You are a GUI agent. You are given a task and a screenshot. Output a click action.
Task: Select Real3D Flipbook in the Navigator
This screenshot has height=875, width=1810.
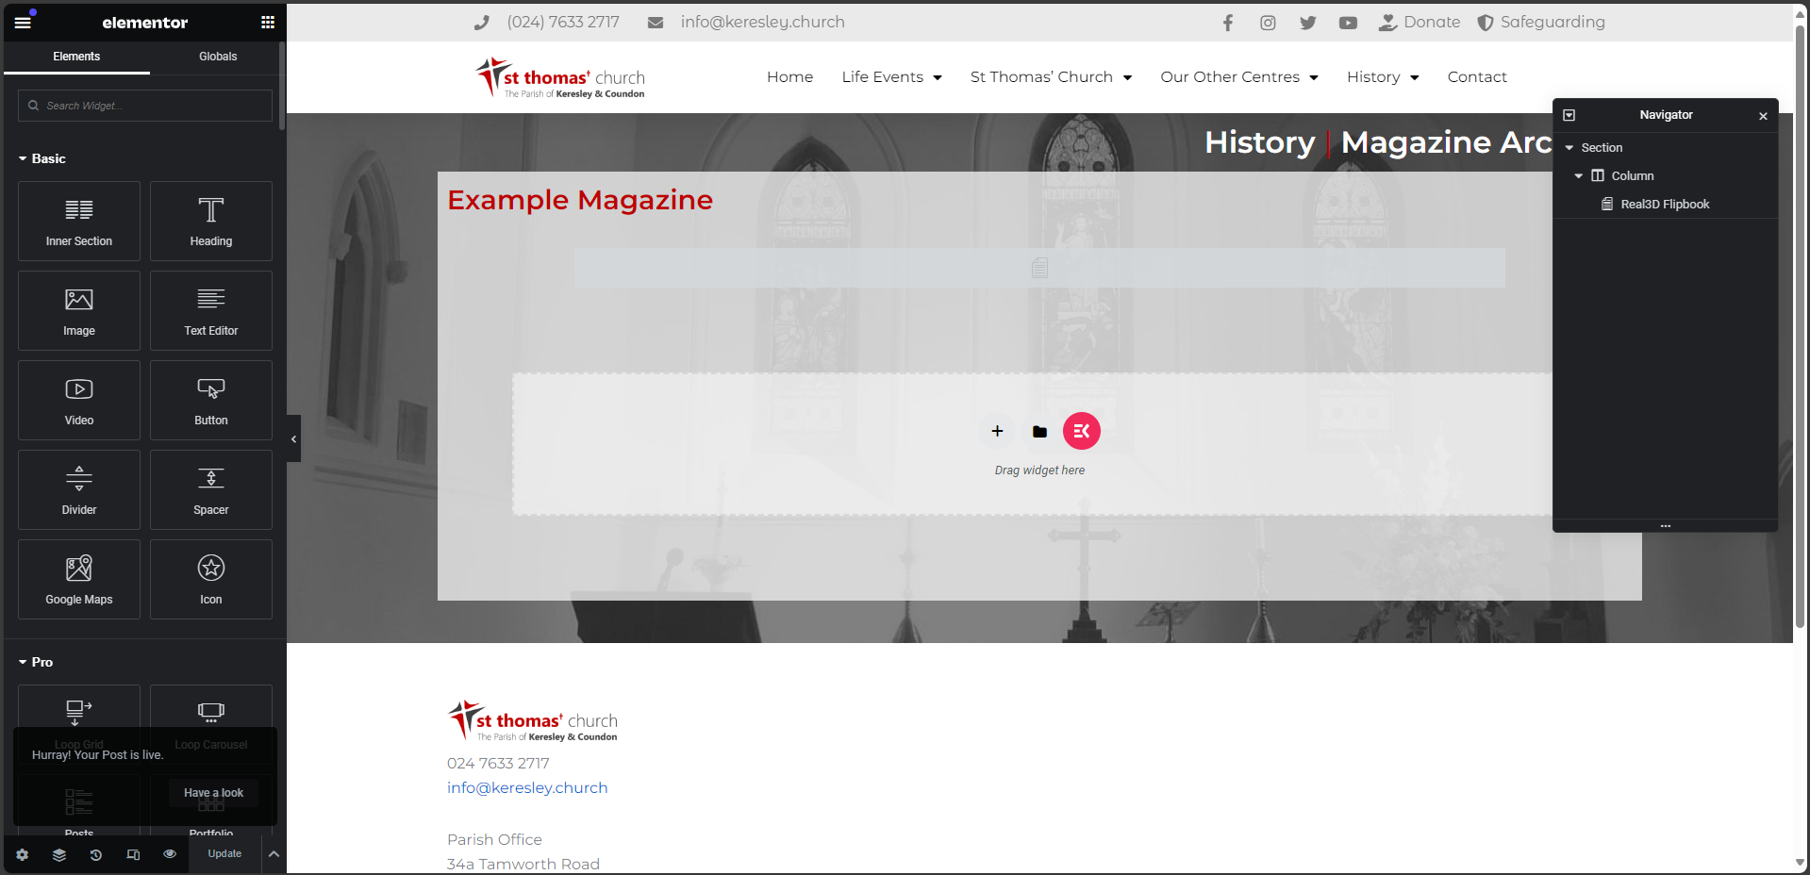[x=1665, y=205]
